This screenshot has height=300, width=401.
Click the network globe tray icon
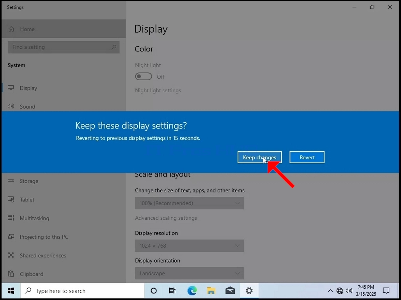[x=340, y=291]
